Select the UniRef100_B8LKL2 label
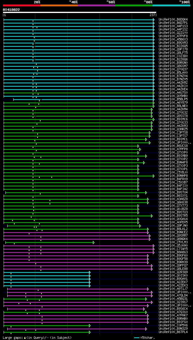This screenshot has width=193, height=340. point(173,229)
